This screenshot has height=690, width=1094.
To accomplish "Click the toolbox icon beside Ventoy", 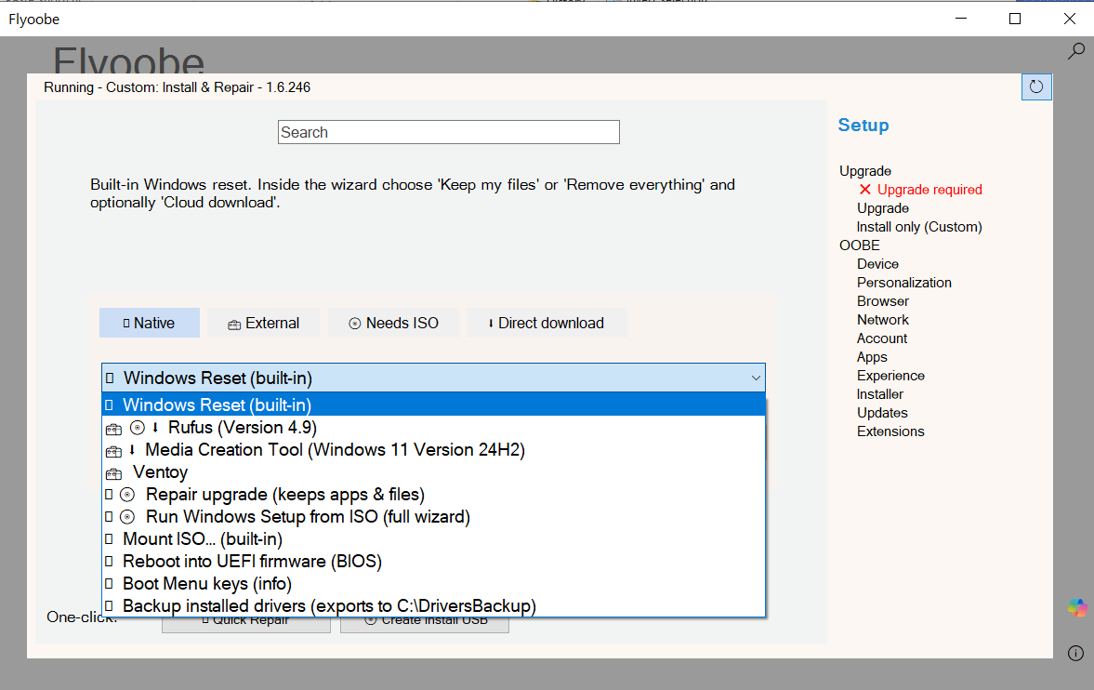I will click(x=113, y=472).
